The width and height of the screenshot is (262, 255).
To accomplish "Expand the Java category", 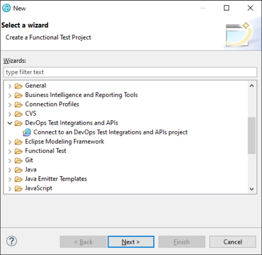I will [10, 170].
